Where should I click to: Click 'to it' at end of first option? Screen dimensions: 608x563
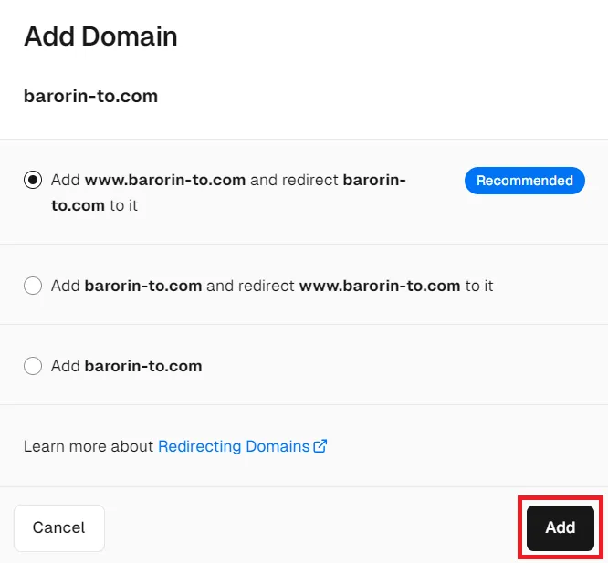point(123,205)
